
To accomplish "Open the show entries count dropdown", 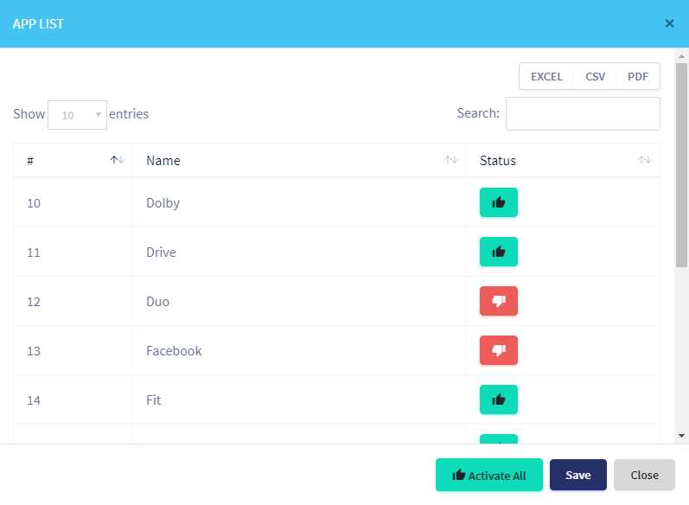I will click(77, 114).
